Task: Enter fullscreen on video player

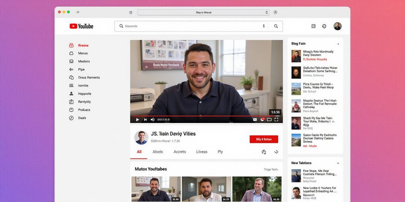Action: point(276,119)
